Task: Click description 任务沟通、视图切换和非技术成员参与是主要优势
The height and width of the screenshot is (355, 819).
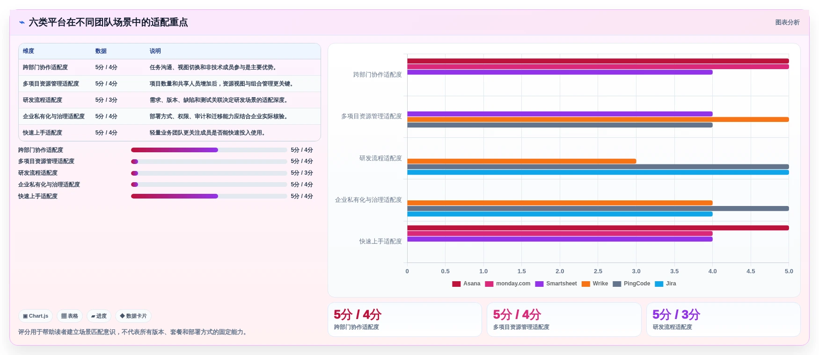Action: pyautogui.click(x=213, y=67)
